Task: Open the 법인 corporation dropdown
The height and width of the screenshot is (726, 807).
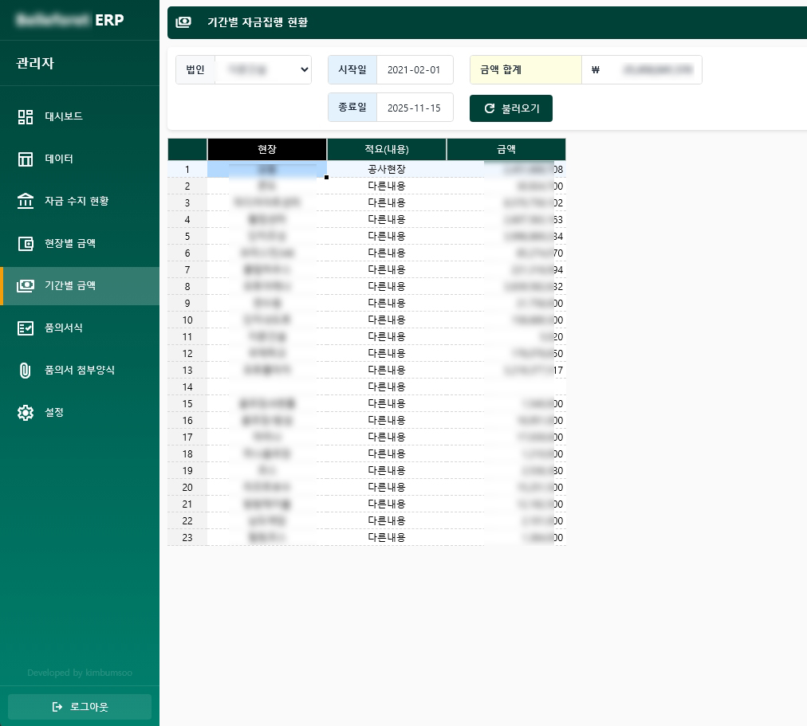Action: point(263,69)
